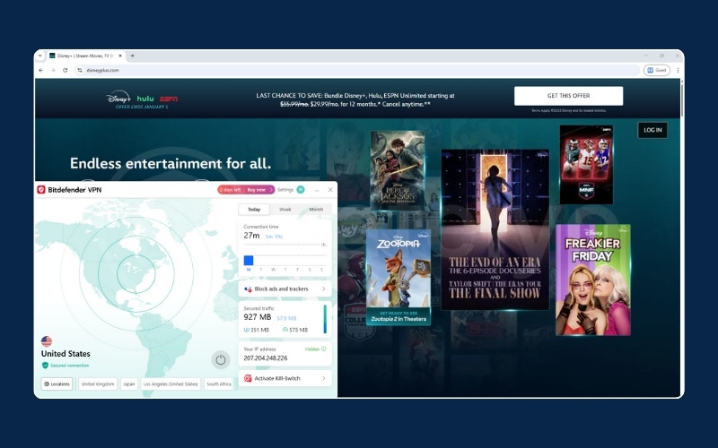Image resolution: width=718 pixels, height=448 pixels.
Task: Click the info icon beside Hidden
Action: tap(324, 349)
